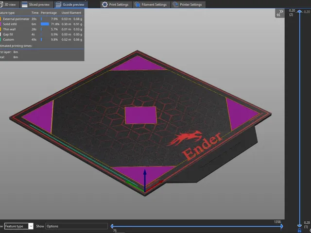Click the 9.8% percentage for Custom
The height and width of the screenshot is (233, 311).
(54, 39)
